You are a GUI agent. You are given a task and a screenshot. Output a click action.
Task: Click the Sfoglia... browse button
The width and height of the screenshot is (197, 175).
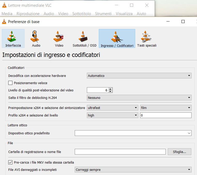(179, 152)
